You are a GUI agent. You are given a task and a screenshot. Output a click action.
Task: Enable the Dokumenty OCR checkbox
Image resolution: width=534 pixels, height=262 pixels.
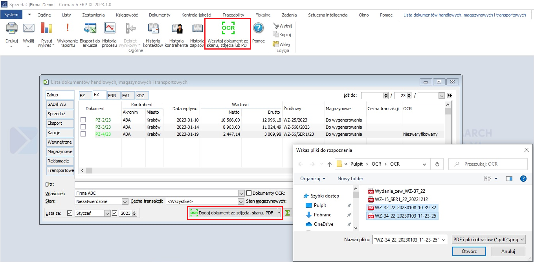(249, 193)
